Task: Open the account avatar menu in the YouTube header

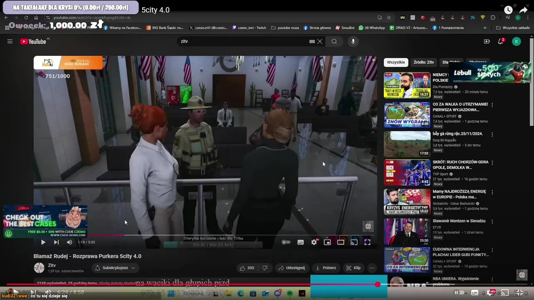Action: tap(516, 41)
